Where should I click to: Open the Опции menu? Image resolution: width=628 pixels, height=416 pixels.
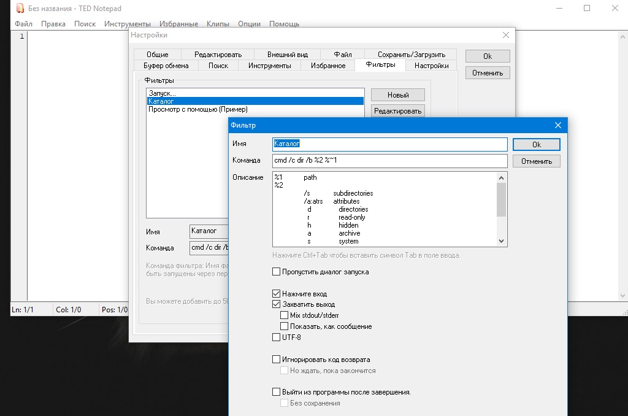[249, 24]
